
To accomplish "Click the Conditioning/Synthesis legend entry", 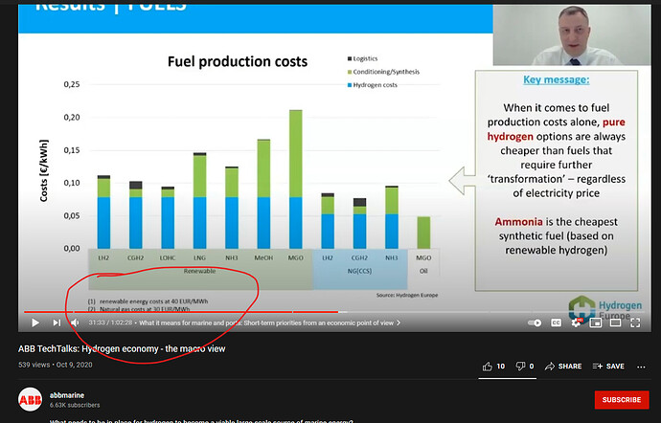I will (383, 72).
